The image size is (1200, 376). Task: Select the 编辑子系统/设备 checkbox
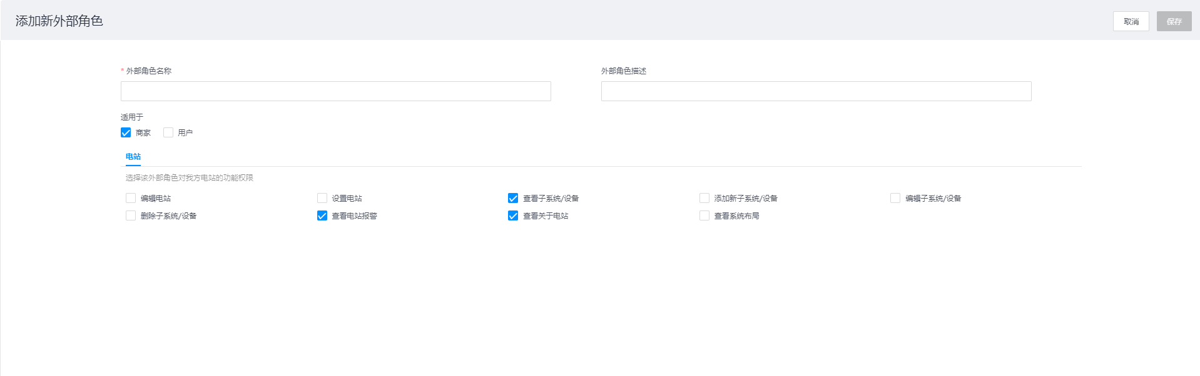coord(895,198)
